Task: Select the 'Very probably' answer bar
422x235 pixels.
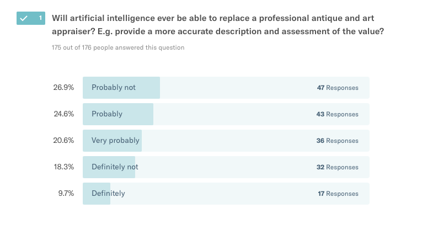Action: coord(226,141)
